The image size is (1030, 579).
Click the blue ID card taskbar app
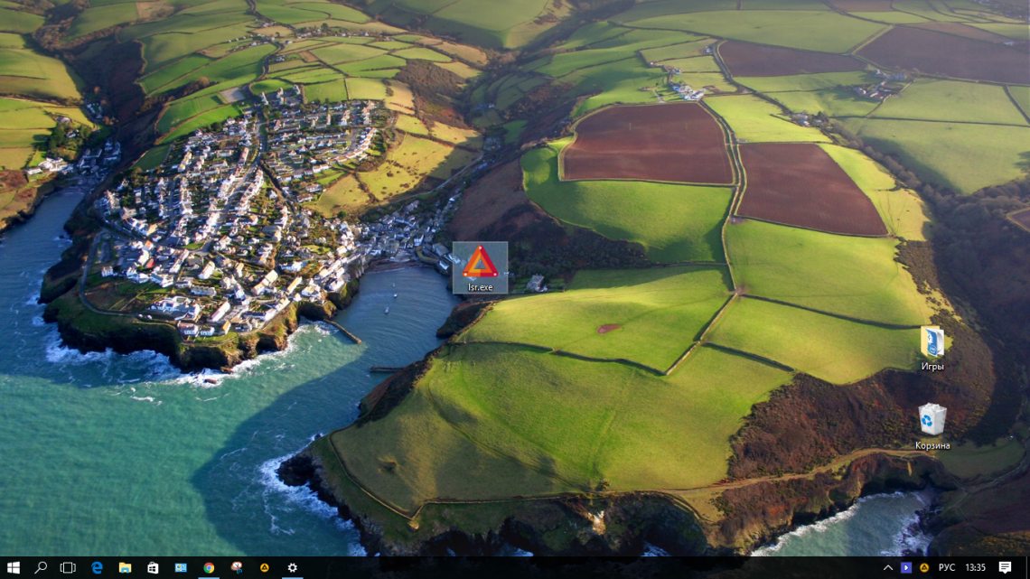(181, 568)
